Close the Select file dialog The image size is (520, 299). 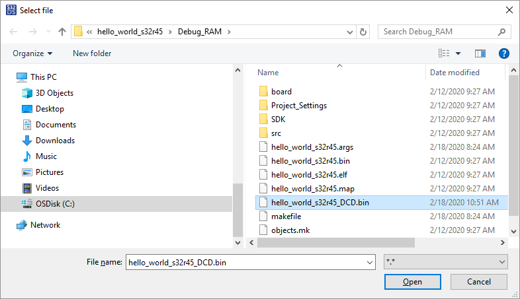pos(509,11)
